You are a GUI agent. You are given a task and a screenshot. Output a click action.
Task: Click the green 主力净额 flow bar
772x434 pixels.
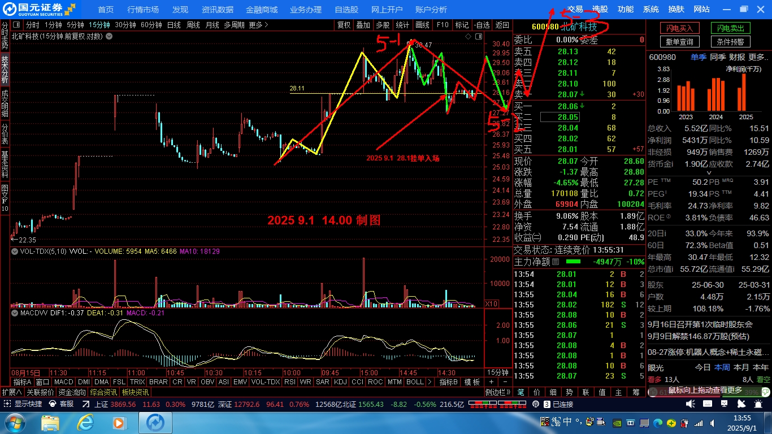(x=573, y=262)
